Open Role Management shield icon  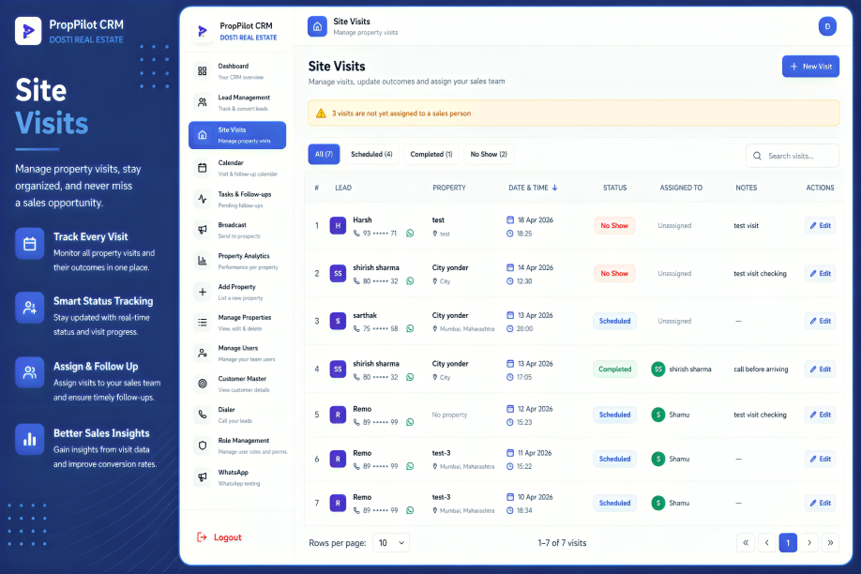(202, 446)
